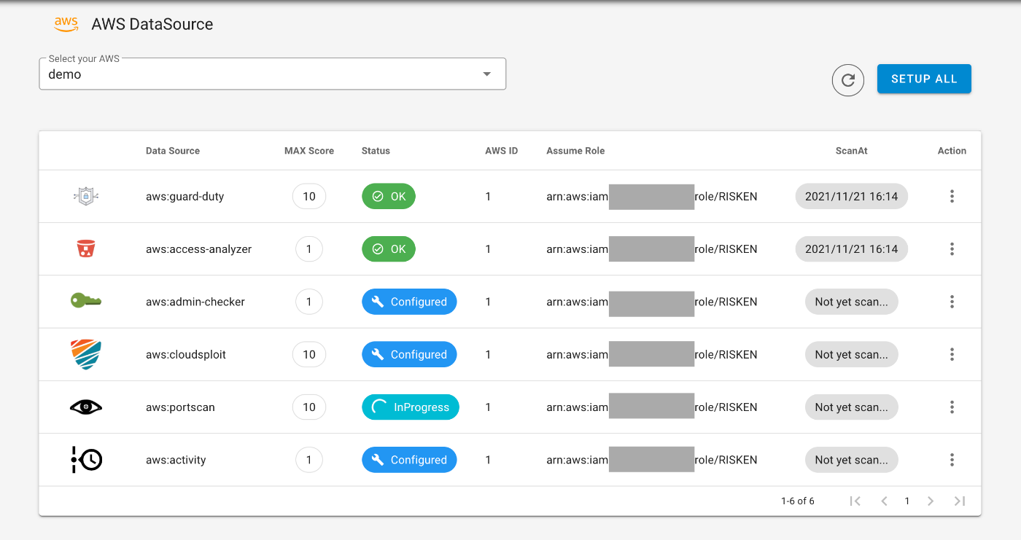
Task: Click OK status chip for guard-duty
Action: [389, 196]
